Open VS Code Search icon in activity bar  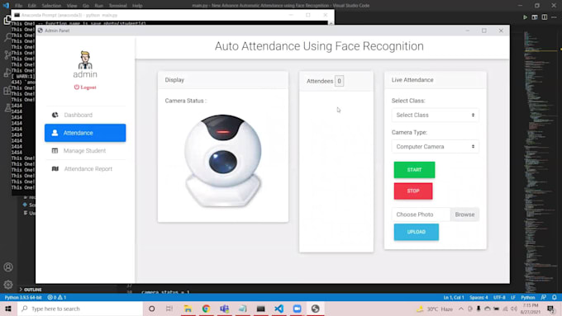(8, 37)
